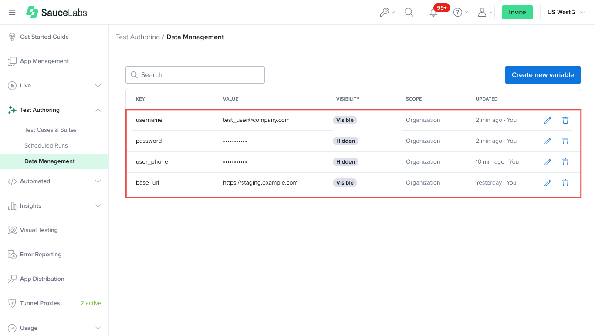Click the App Management sidebar icon
595x336 pixels.
click(x=12, y=61)
